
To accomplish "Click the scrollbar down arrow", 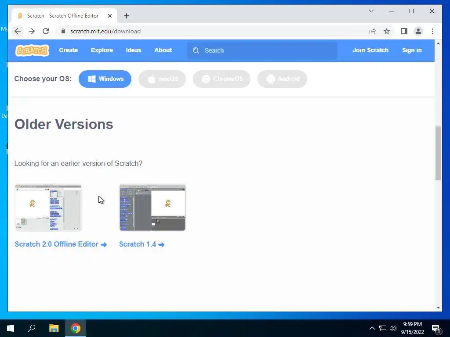I will (438, 308).
